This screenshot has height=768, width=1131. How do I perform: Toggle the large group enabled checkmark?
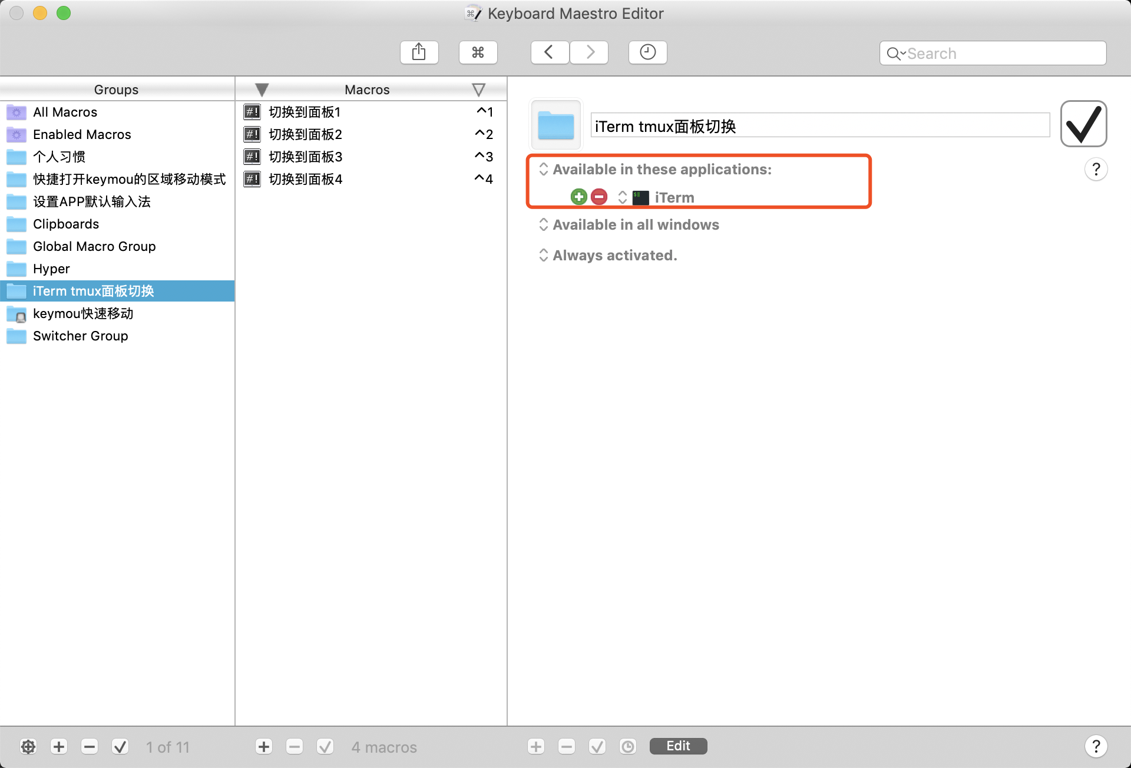click(x=1083, y=124)
